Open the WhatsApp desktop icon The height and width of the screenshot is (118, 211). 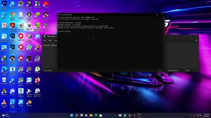(x=29, y=48)
